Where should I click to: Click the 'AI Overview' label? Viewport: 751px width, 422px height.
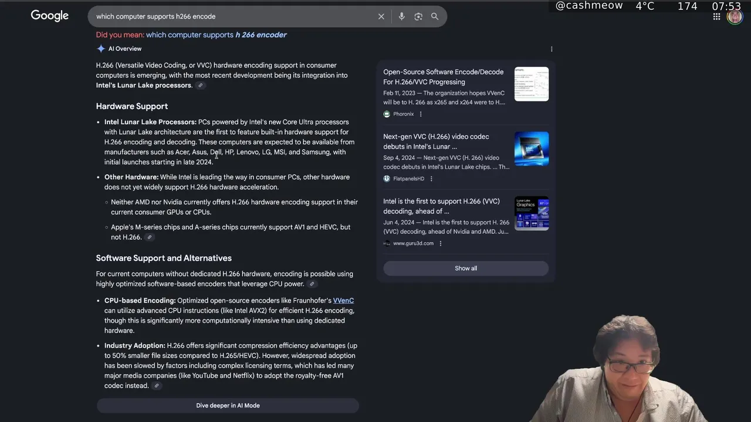click(x=125, y=49)
